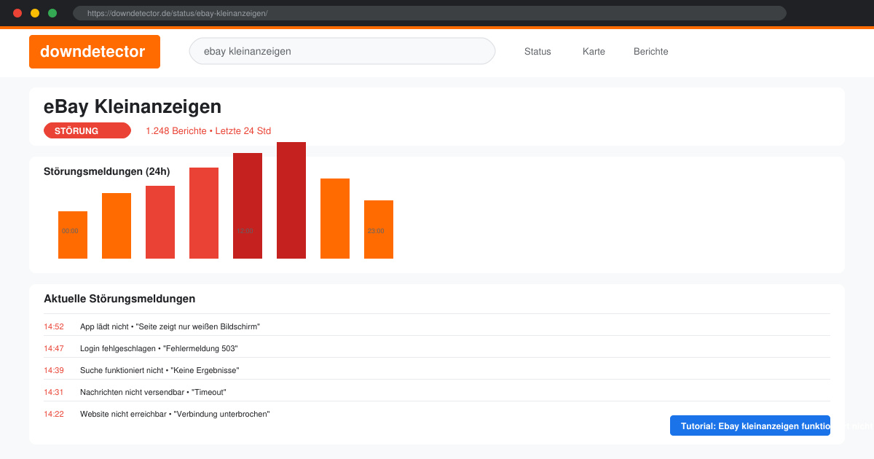This screenshot has width=874, height=459.
Task: Select the 14:47 Login fehlgeschlagen report
Action: (437, 348)
